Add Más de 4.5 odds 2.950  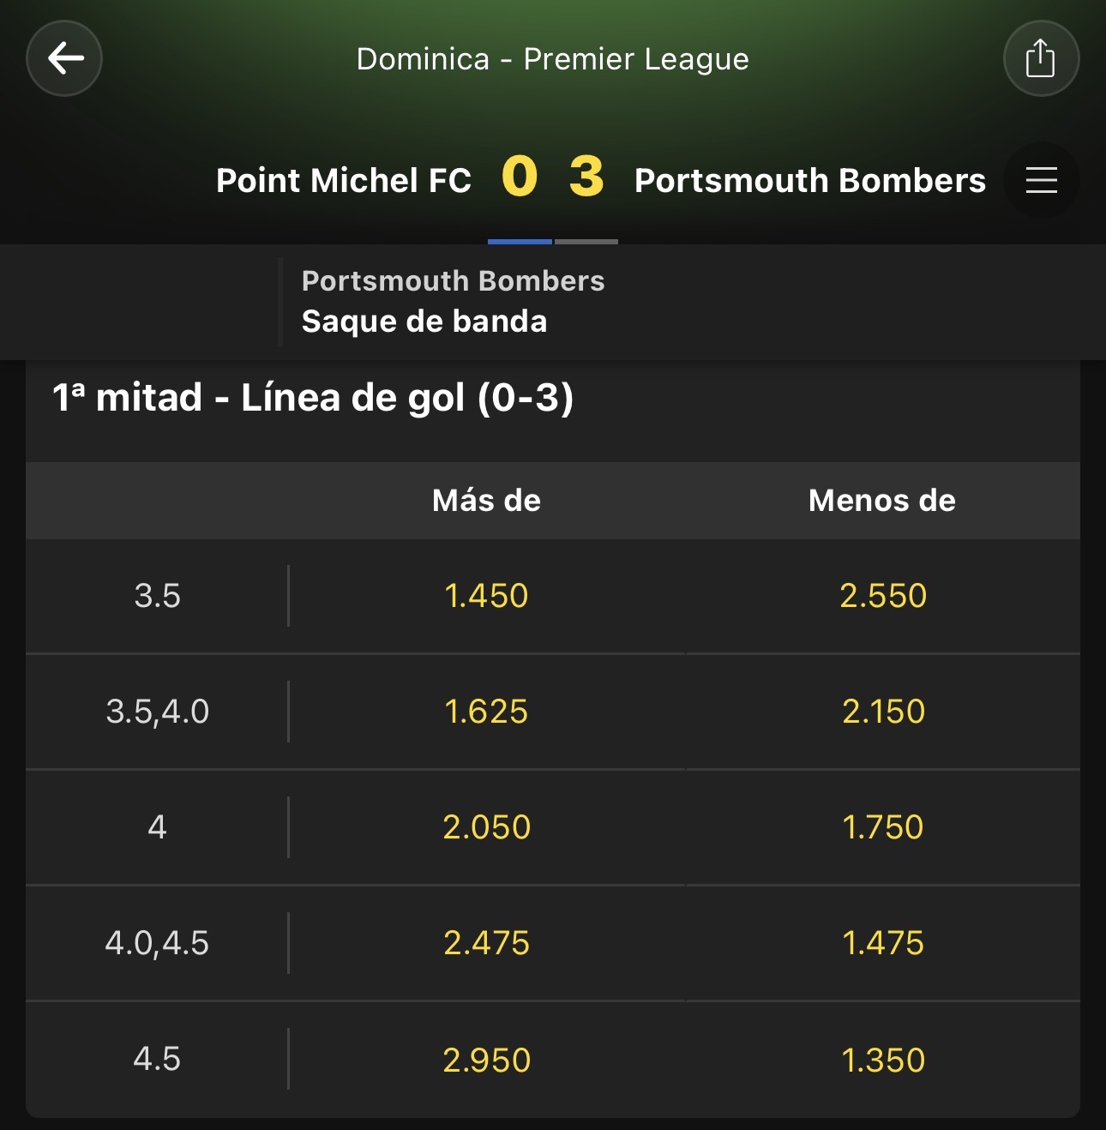(x=487, y=1060)
